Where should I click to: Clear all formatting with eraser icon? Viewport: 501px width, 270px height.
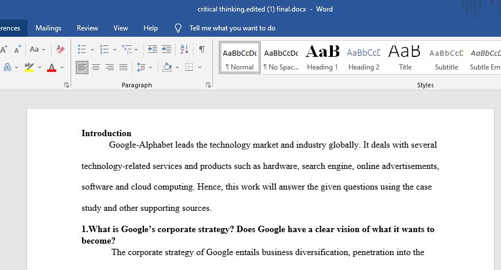60,49
